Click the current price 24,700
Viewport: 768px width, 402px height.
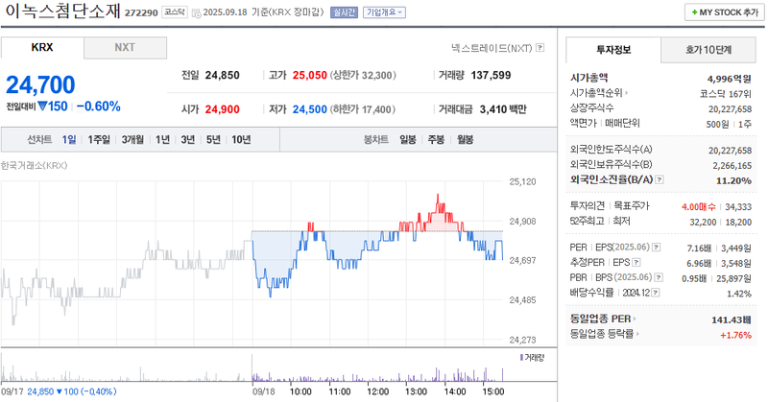coord(40,85)
